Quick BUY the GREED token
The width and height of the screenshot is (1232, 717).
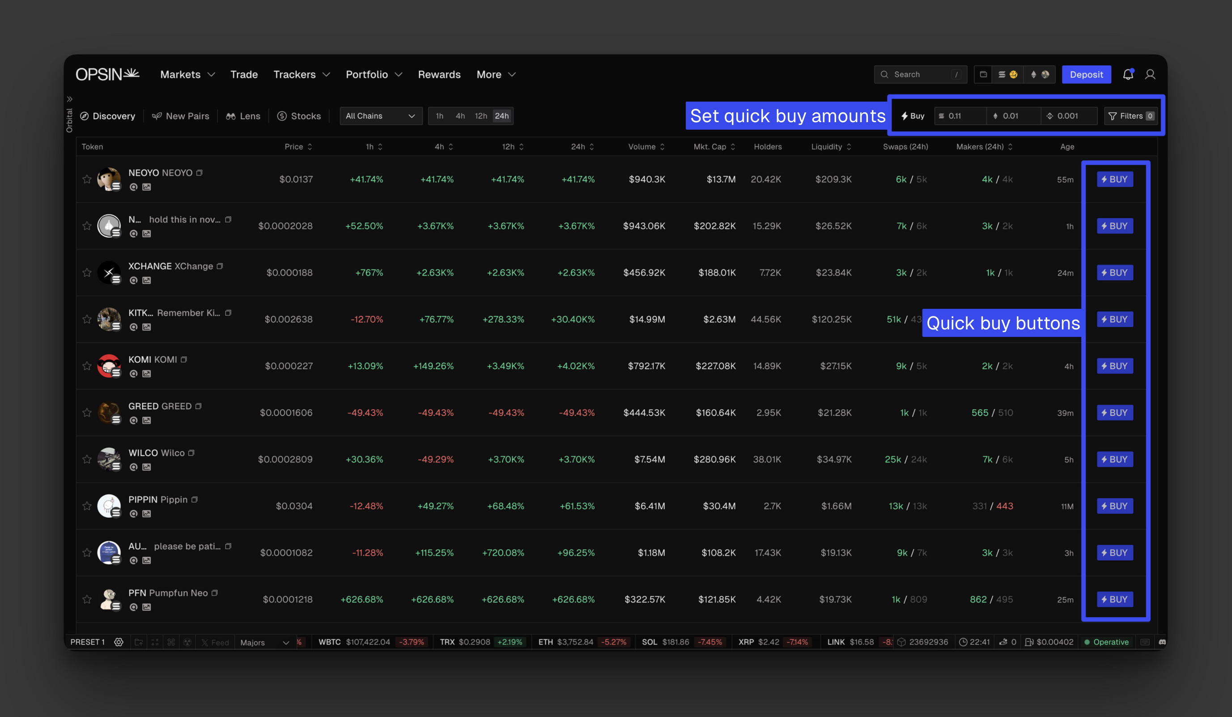tap(1114, 412)
